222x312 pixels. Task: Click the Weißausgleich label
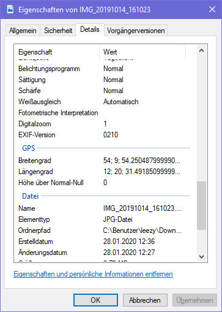[x=40, y=102]
